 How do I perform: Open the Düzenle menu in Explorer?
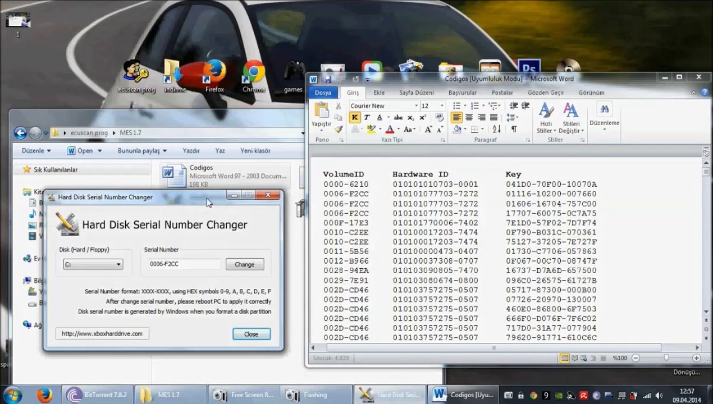tap(36, 150)
